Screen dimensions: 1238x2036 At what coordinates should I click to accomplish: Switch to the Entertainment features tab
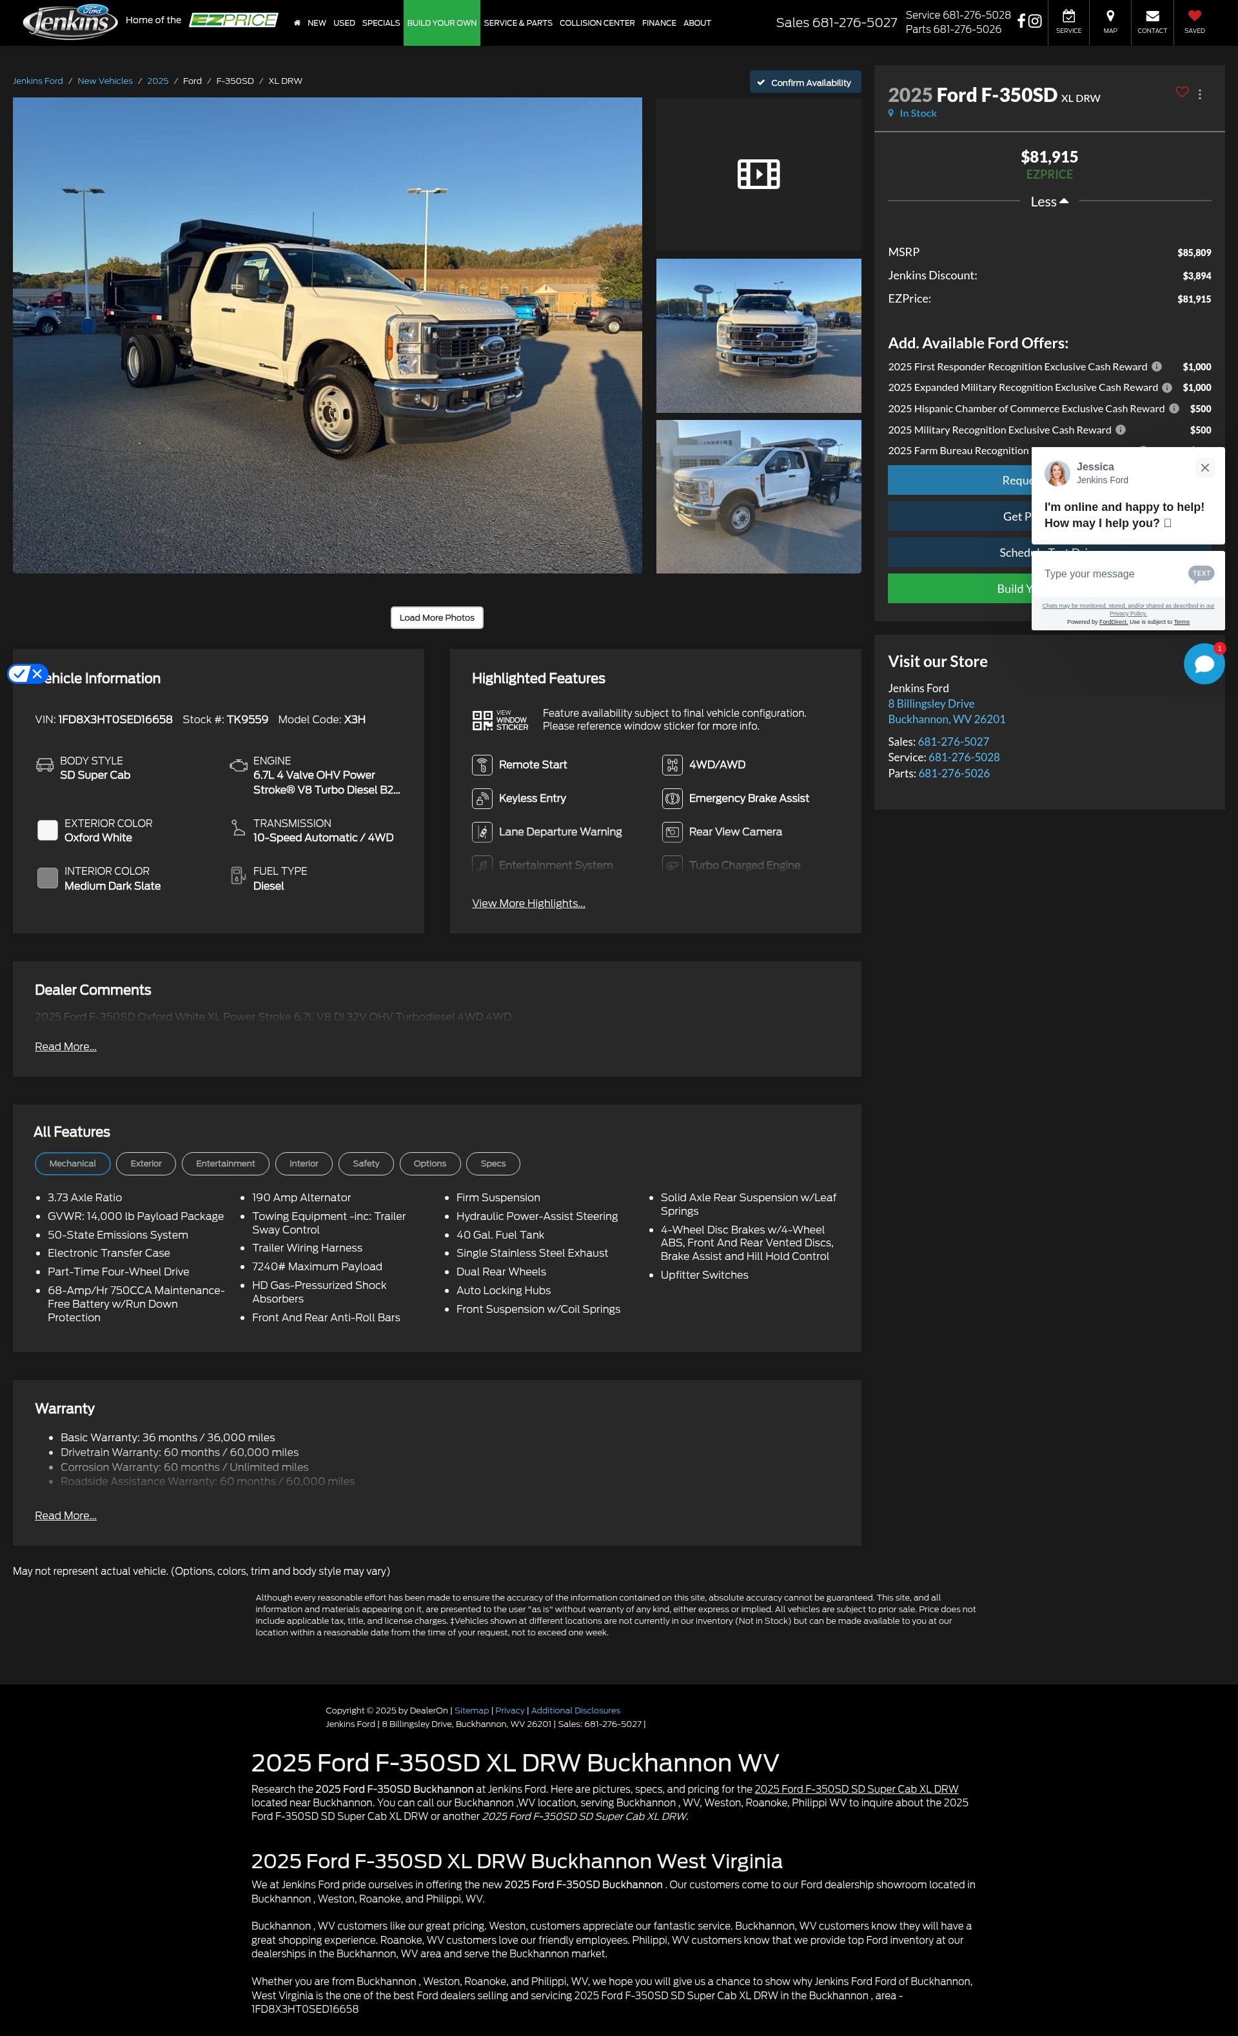[226, 1163]
